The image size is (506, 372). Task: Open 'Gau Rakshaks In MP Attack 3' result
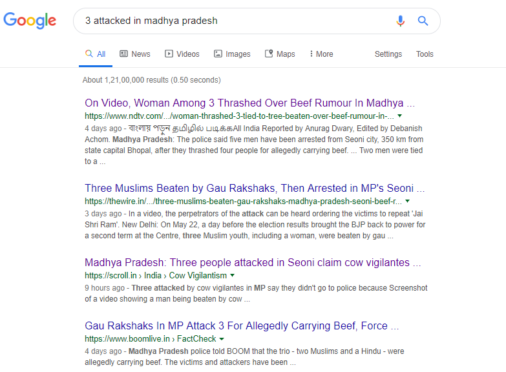[242, 325]
